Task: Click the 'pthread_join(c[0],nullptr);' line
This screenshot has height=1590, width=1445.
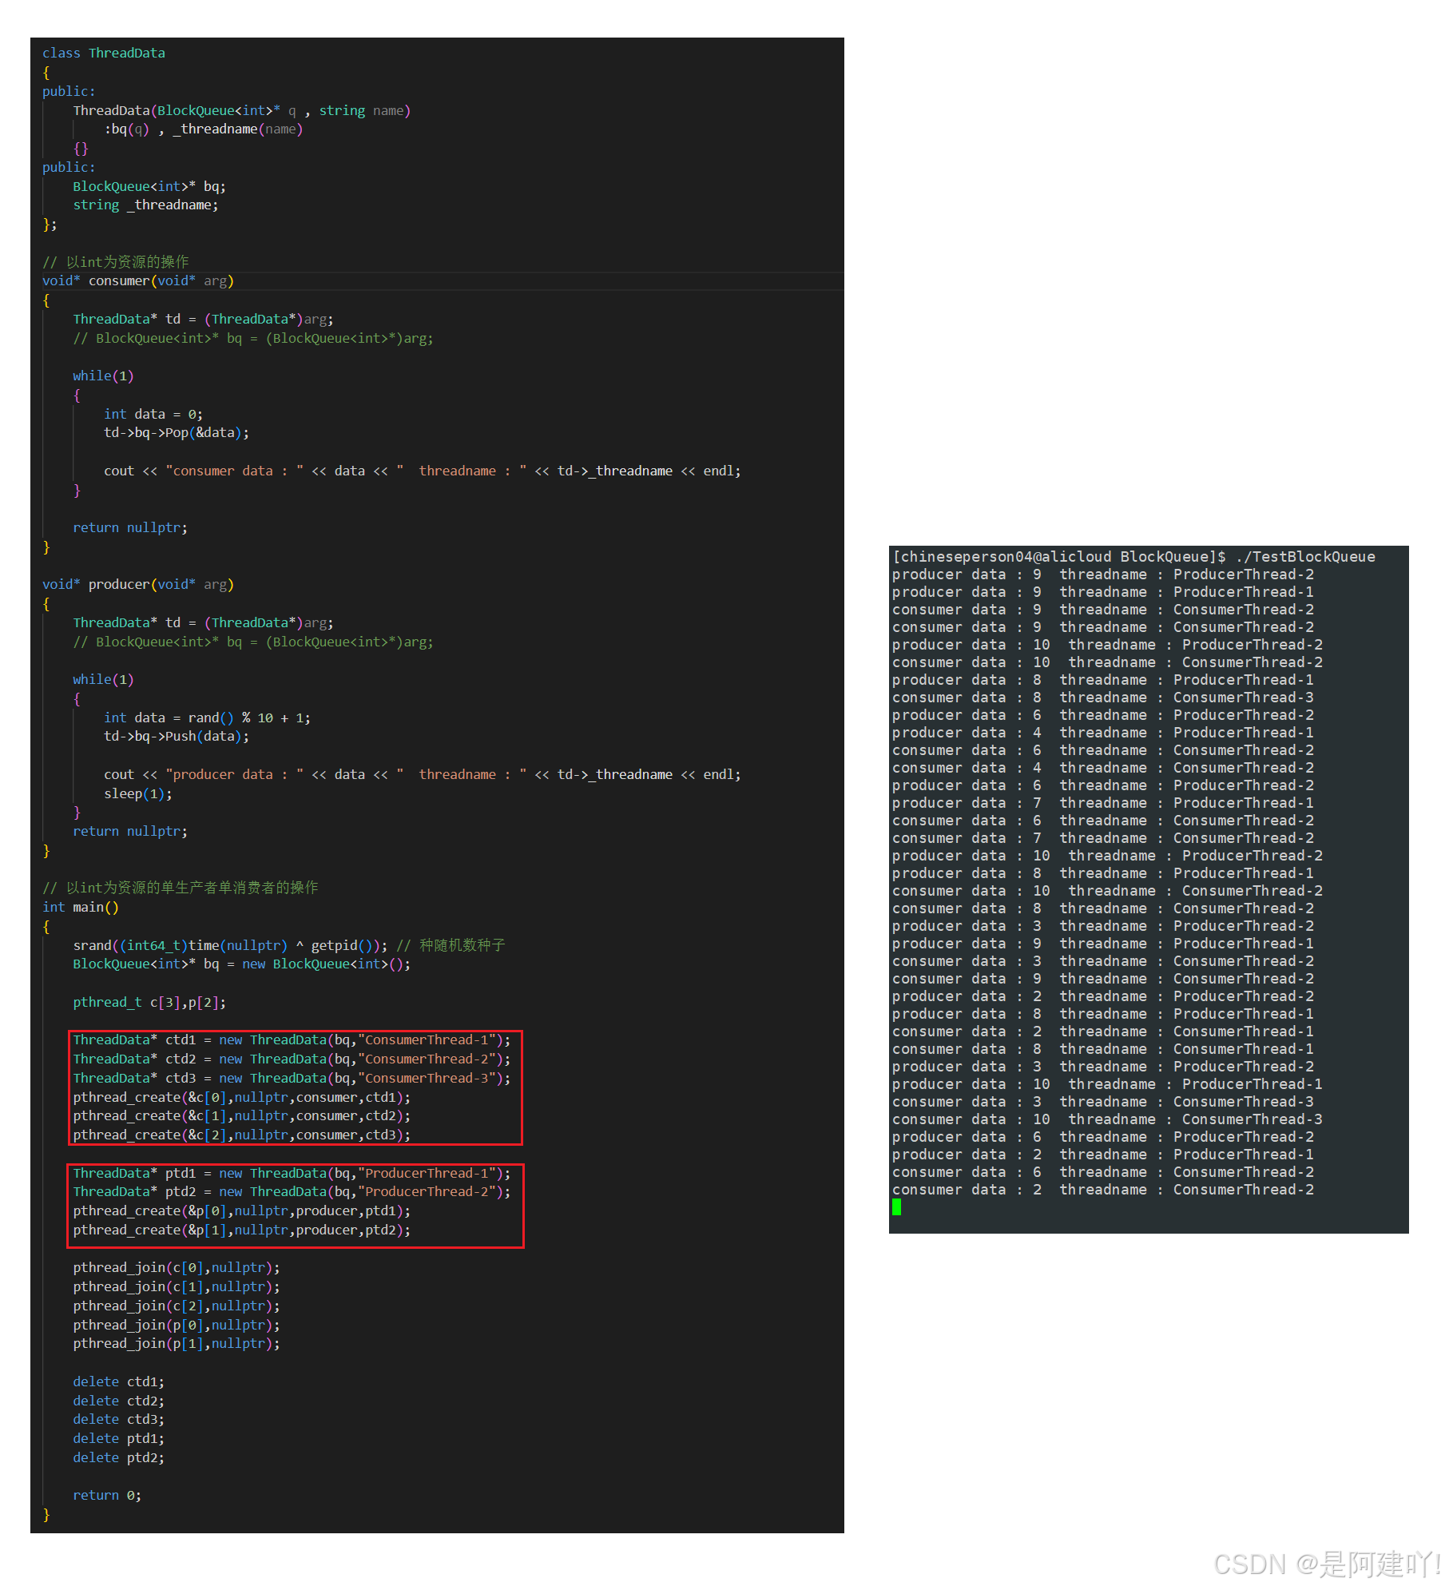Action: pyautogui.click(x=177, y=1267)
